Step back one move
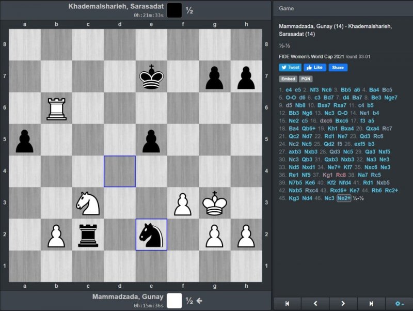Screen dimensions: 413x311 [x=315, y=303]
